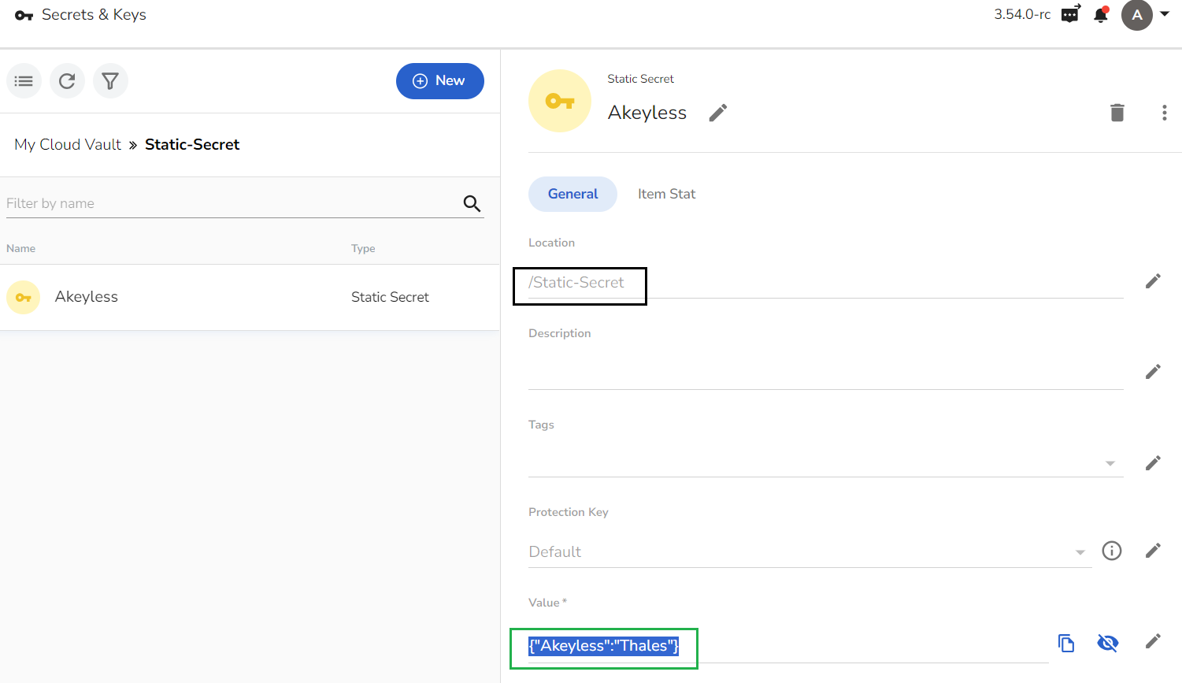Viewport: 1182px width, 683px height.
Task: Navigate to My Cloud Vault breadcrumb
Action: [68, 144]
